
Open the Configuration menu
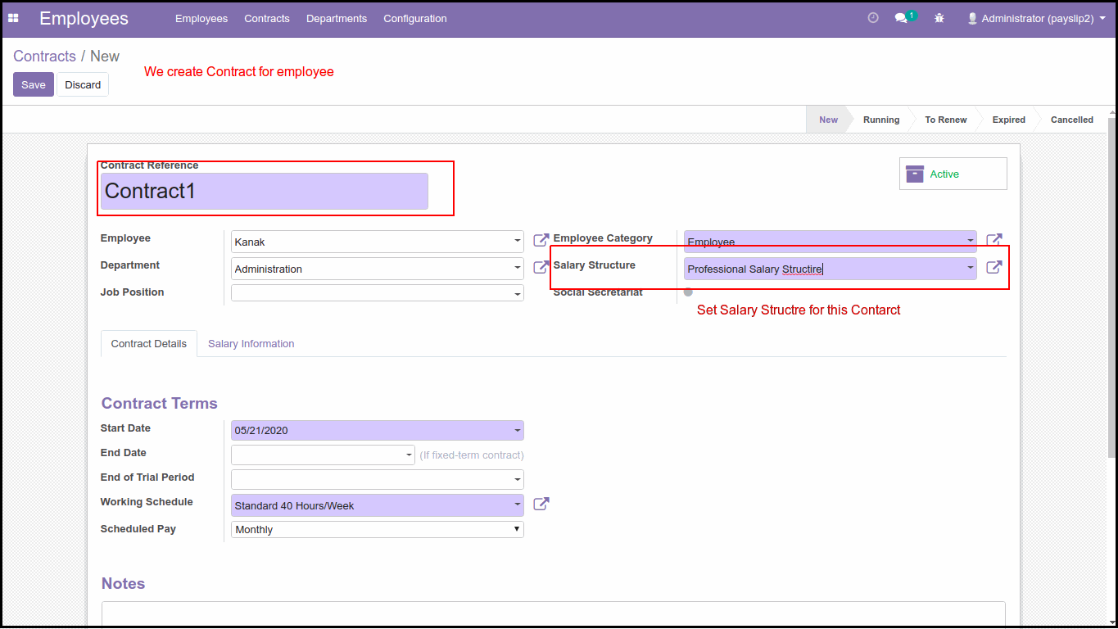[x=415, y=18]
